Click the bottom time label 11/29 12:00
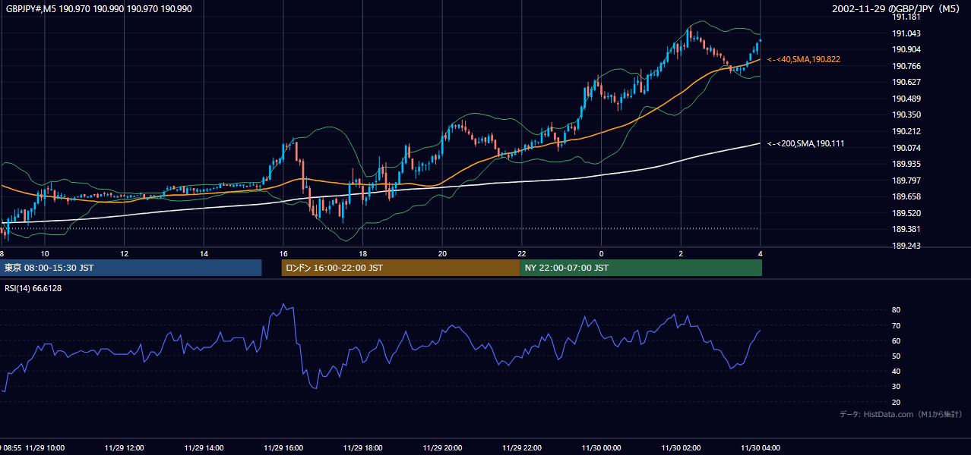Image resolution: width=971 pixels, height=455 pixels. [x=125, y=447]
